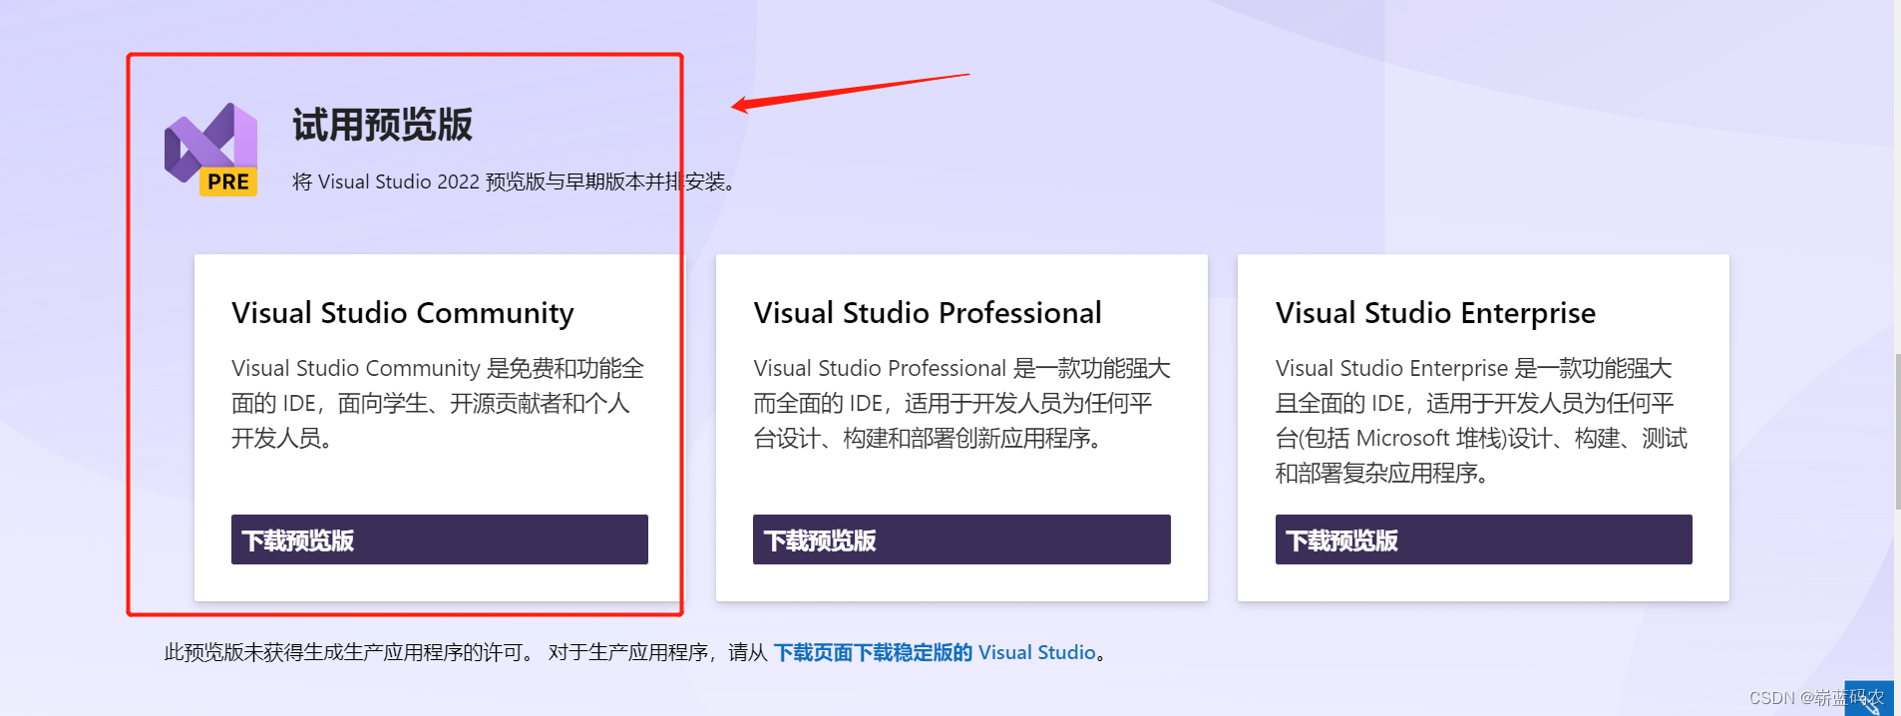This screenshot has height=716, width=1901.
Task: Click the Visual Studio Professional card title
Action: pyautogui.click(x=928, y=313)
